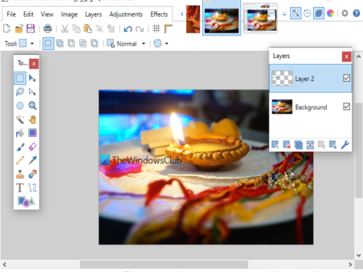
Task: Toggle the History window clock button
Action: (307, 13)
